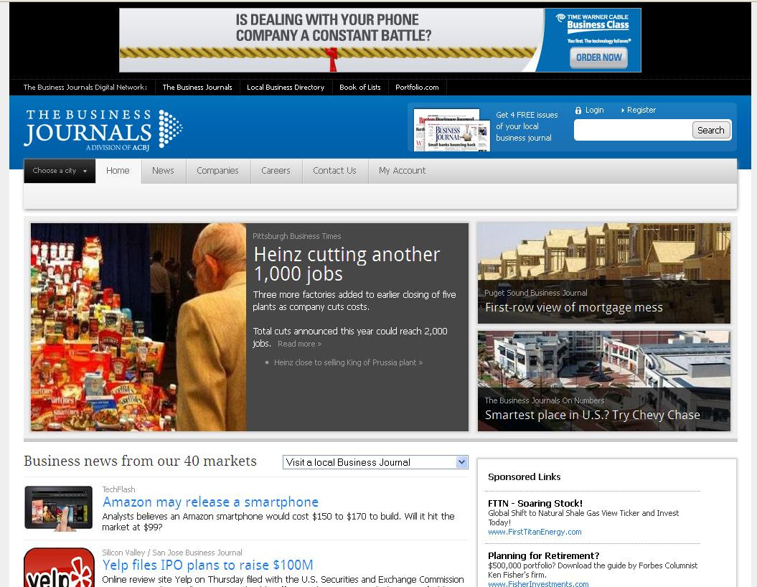The image size is (757, 587).
Task: Open Book of Lists link
Action: (x=359, y=88)
